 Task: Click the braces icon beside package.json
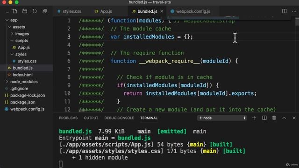tap(7, 102)
